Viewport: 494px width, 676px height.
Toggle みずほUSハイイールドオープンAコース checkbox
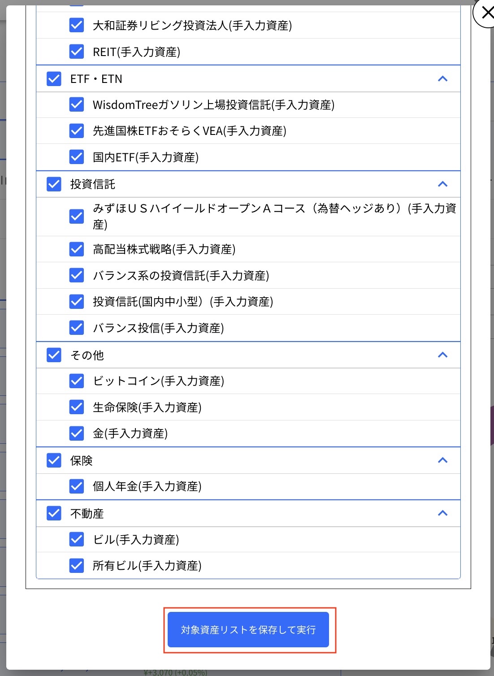pyautogui.click(x=76, y=217)
